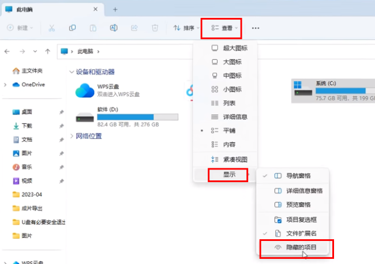Viewport: 375px width, 264px height.
Task: Unpin 桌面 using its pin icon
Action: pyautogui.click(x=62, y=112)
